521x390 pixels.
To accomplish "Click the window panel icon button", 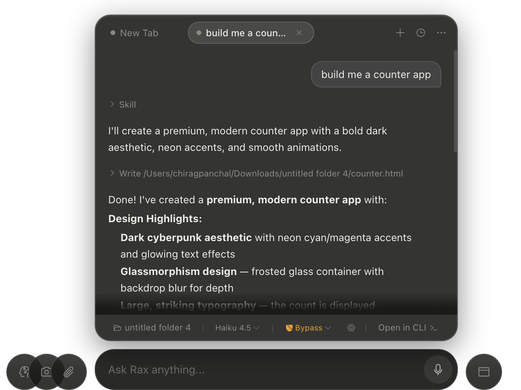I will [484, 371].
